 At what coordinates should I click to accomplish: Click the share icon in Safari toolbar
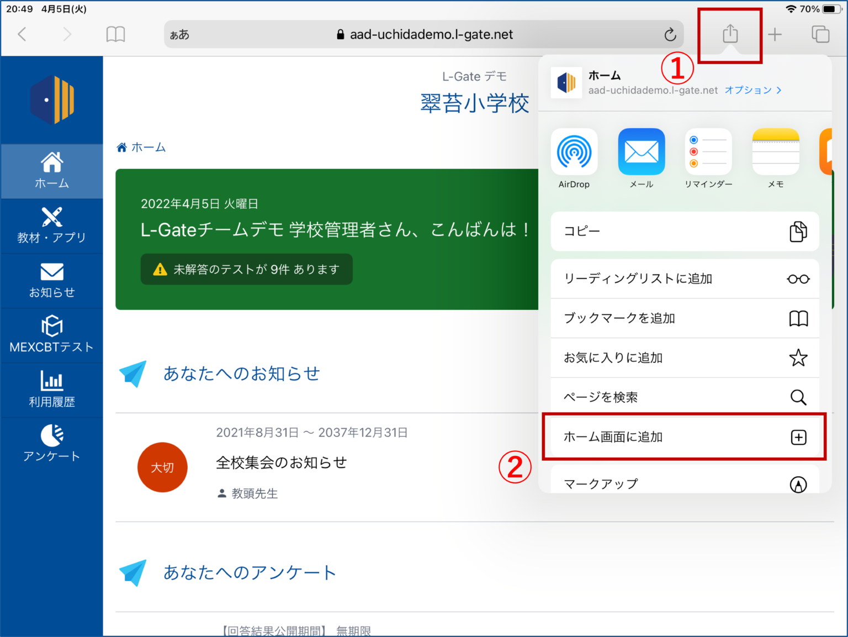[x=730, y=34]
